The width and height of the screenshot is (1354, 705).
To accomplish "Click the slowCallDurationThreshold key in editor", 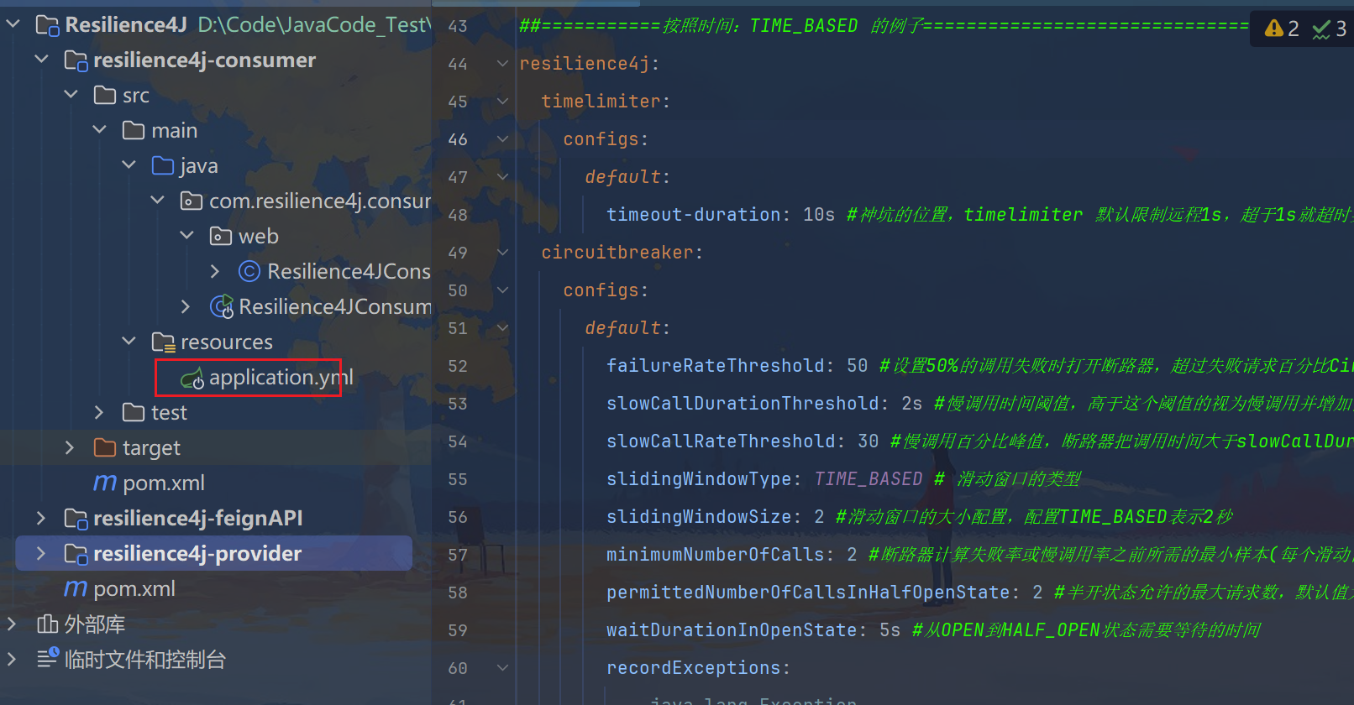I will click(x=743, y=404).
